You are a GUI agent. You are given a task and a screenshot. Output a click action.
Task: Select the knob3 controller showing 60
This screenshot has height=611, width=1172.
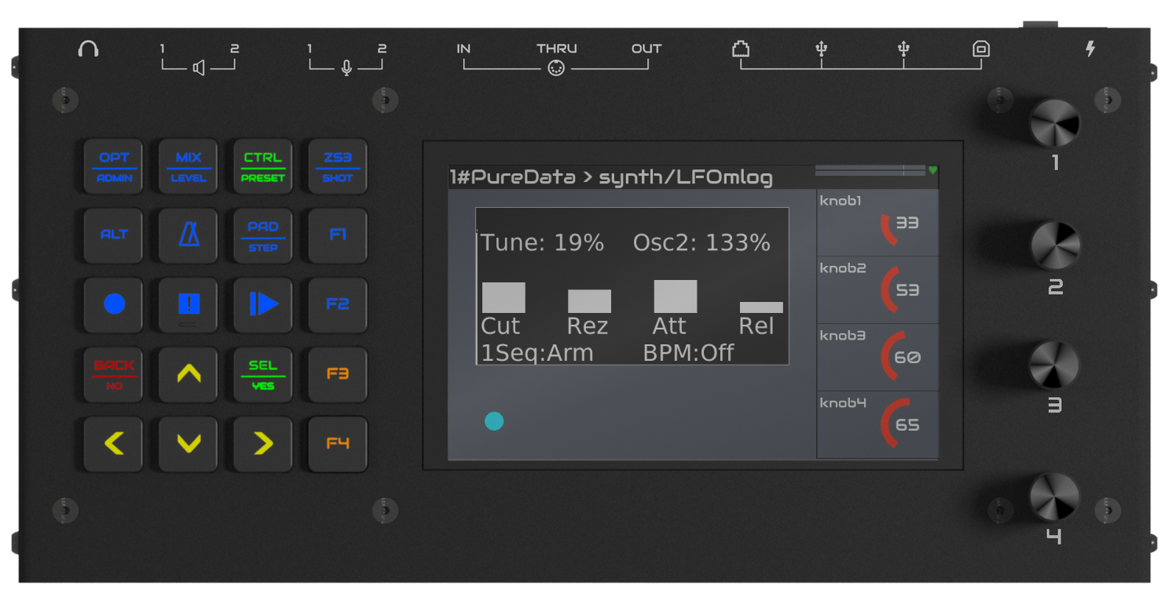click(877, 357)
